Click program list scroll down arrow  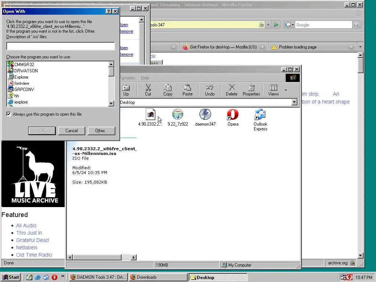point(111,103)
